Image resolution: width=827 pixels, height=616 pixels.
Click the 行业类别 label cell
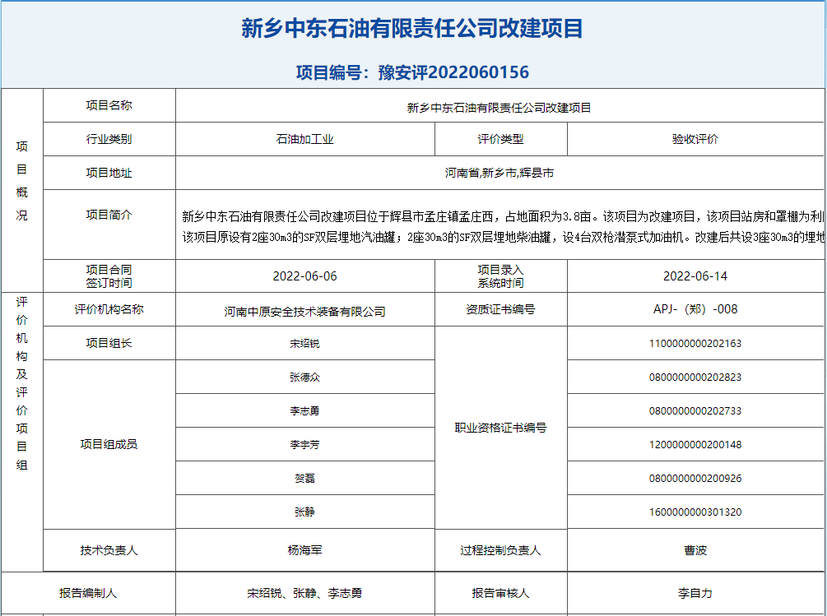(x=109, y=139)
